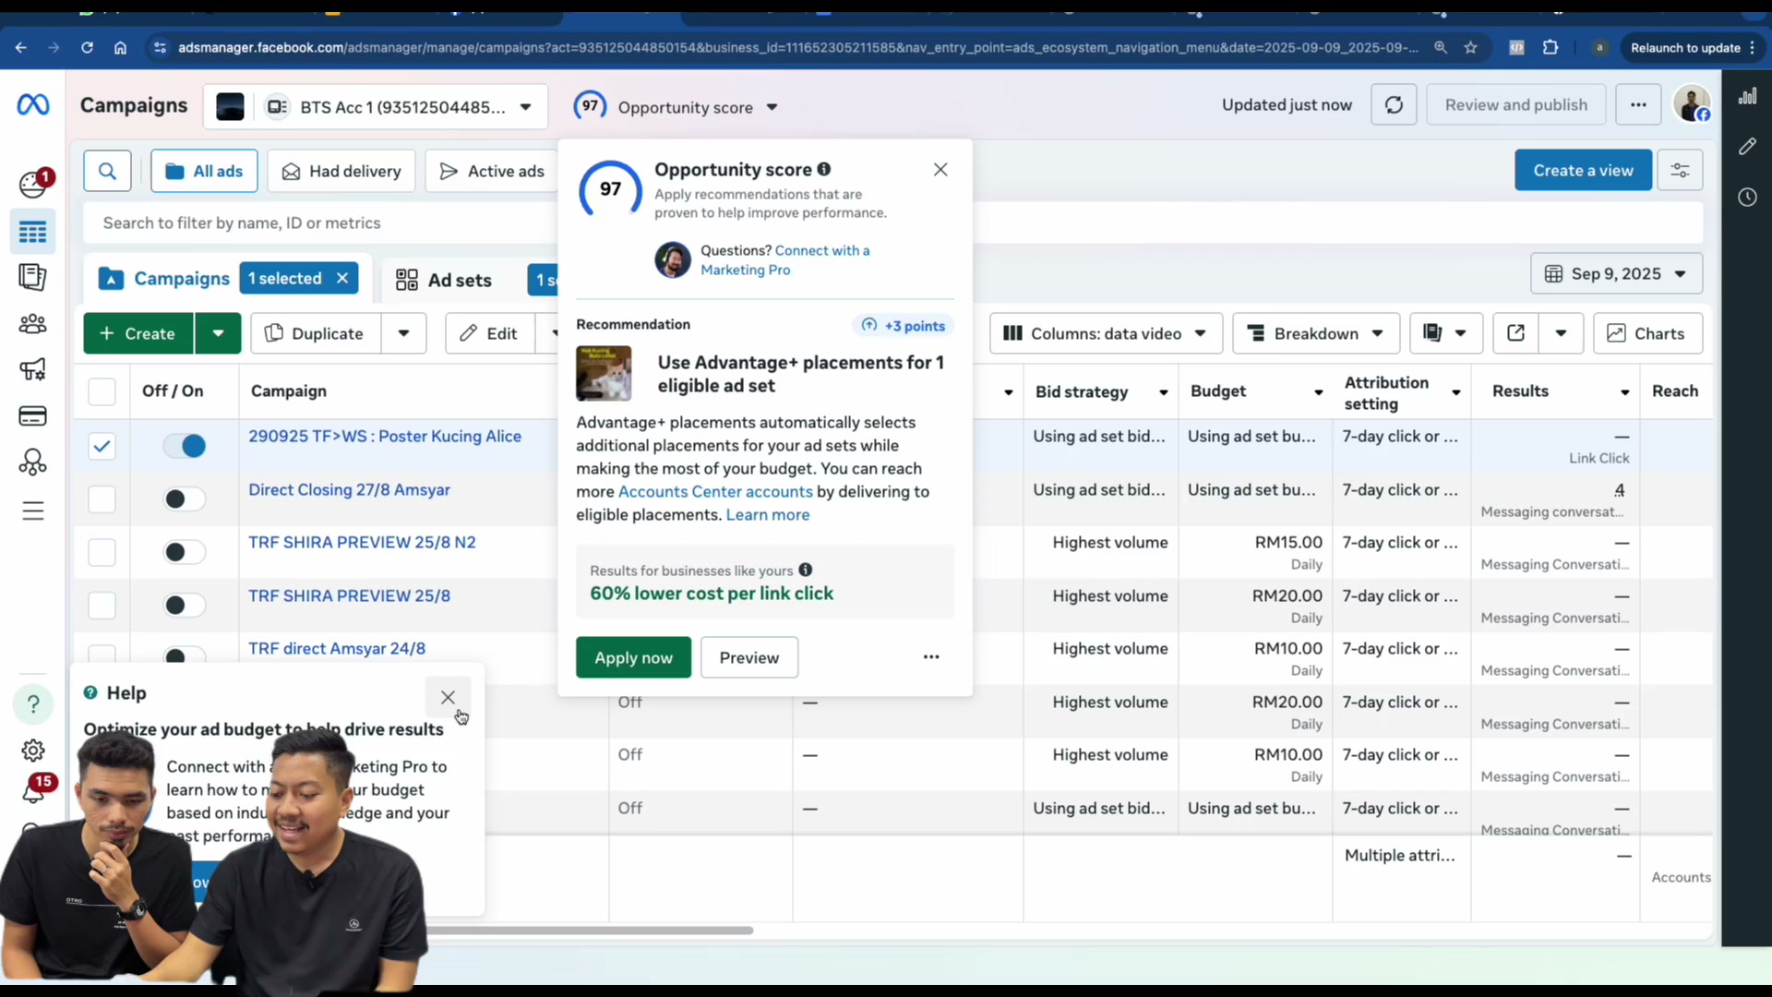Open Billing card icon in left sidebar

pos(32,416)
